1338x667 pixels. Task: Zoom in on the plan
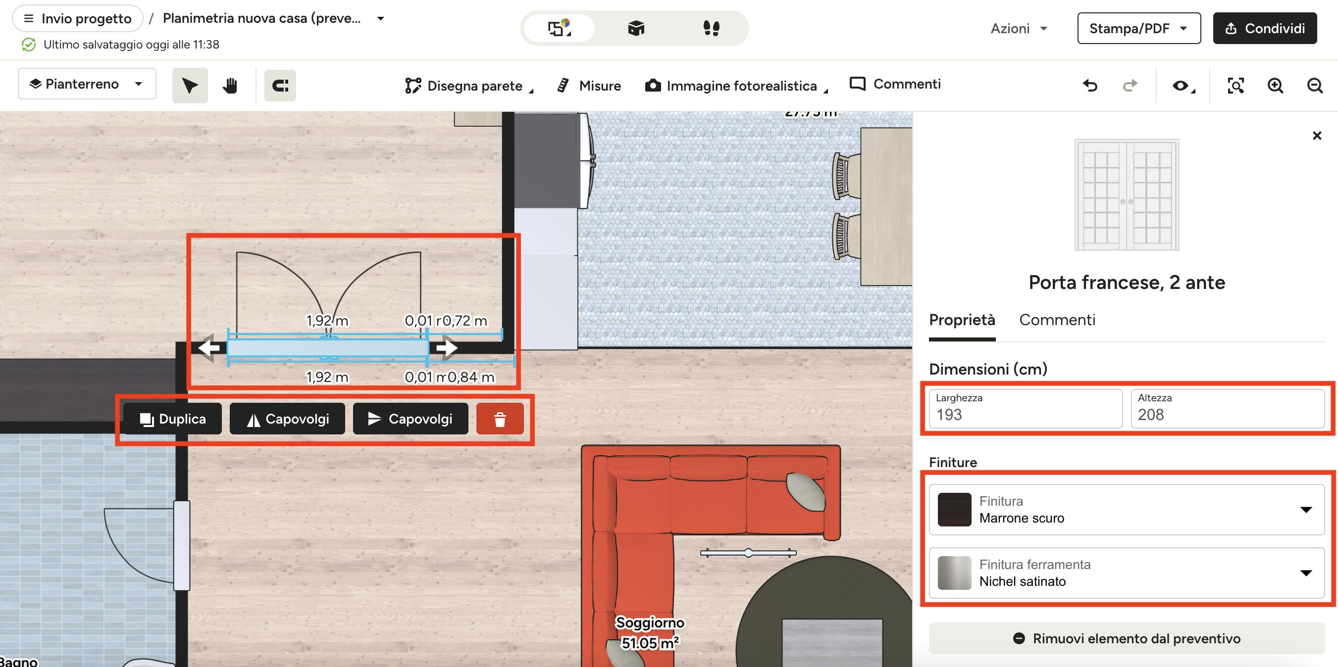(1275, 85)
